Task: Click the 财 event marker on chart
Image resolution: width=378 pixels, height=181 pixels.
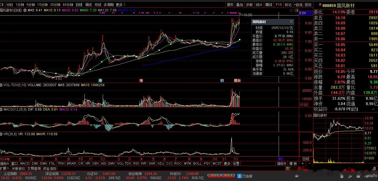Action: click(222, 80)
